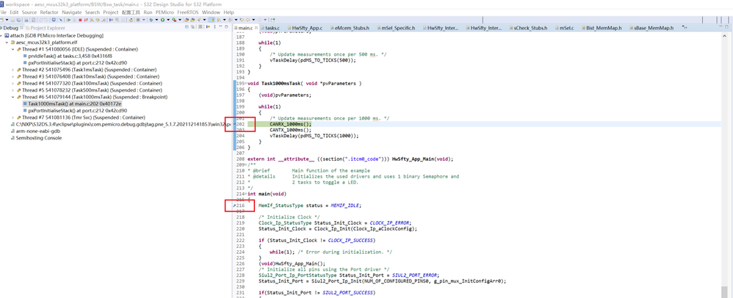This screenshot has width=733, height=298.
Task: Collapse the Thread #6 Task1000msTask node
Action: tap(12, 97)
